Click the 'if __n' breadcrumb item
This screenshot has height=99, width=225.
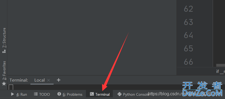point(221,71)
